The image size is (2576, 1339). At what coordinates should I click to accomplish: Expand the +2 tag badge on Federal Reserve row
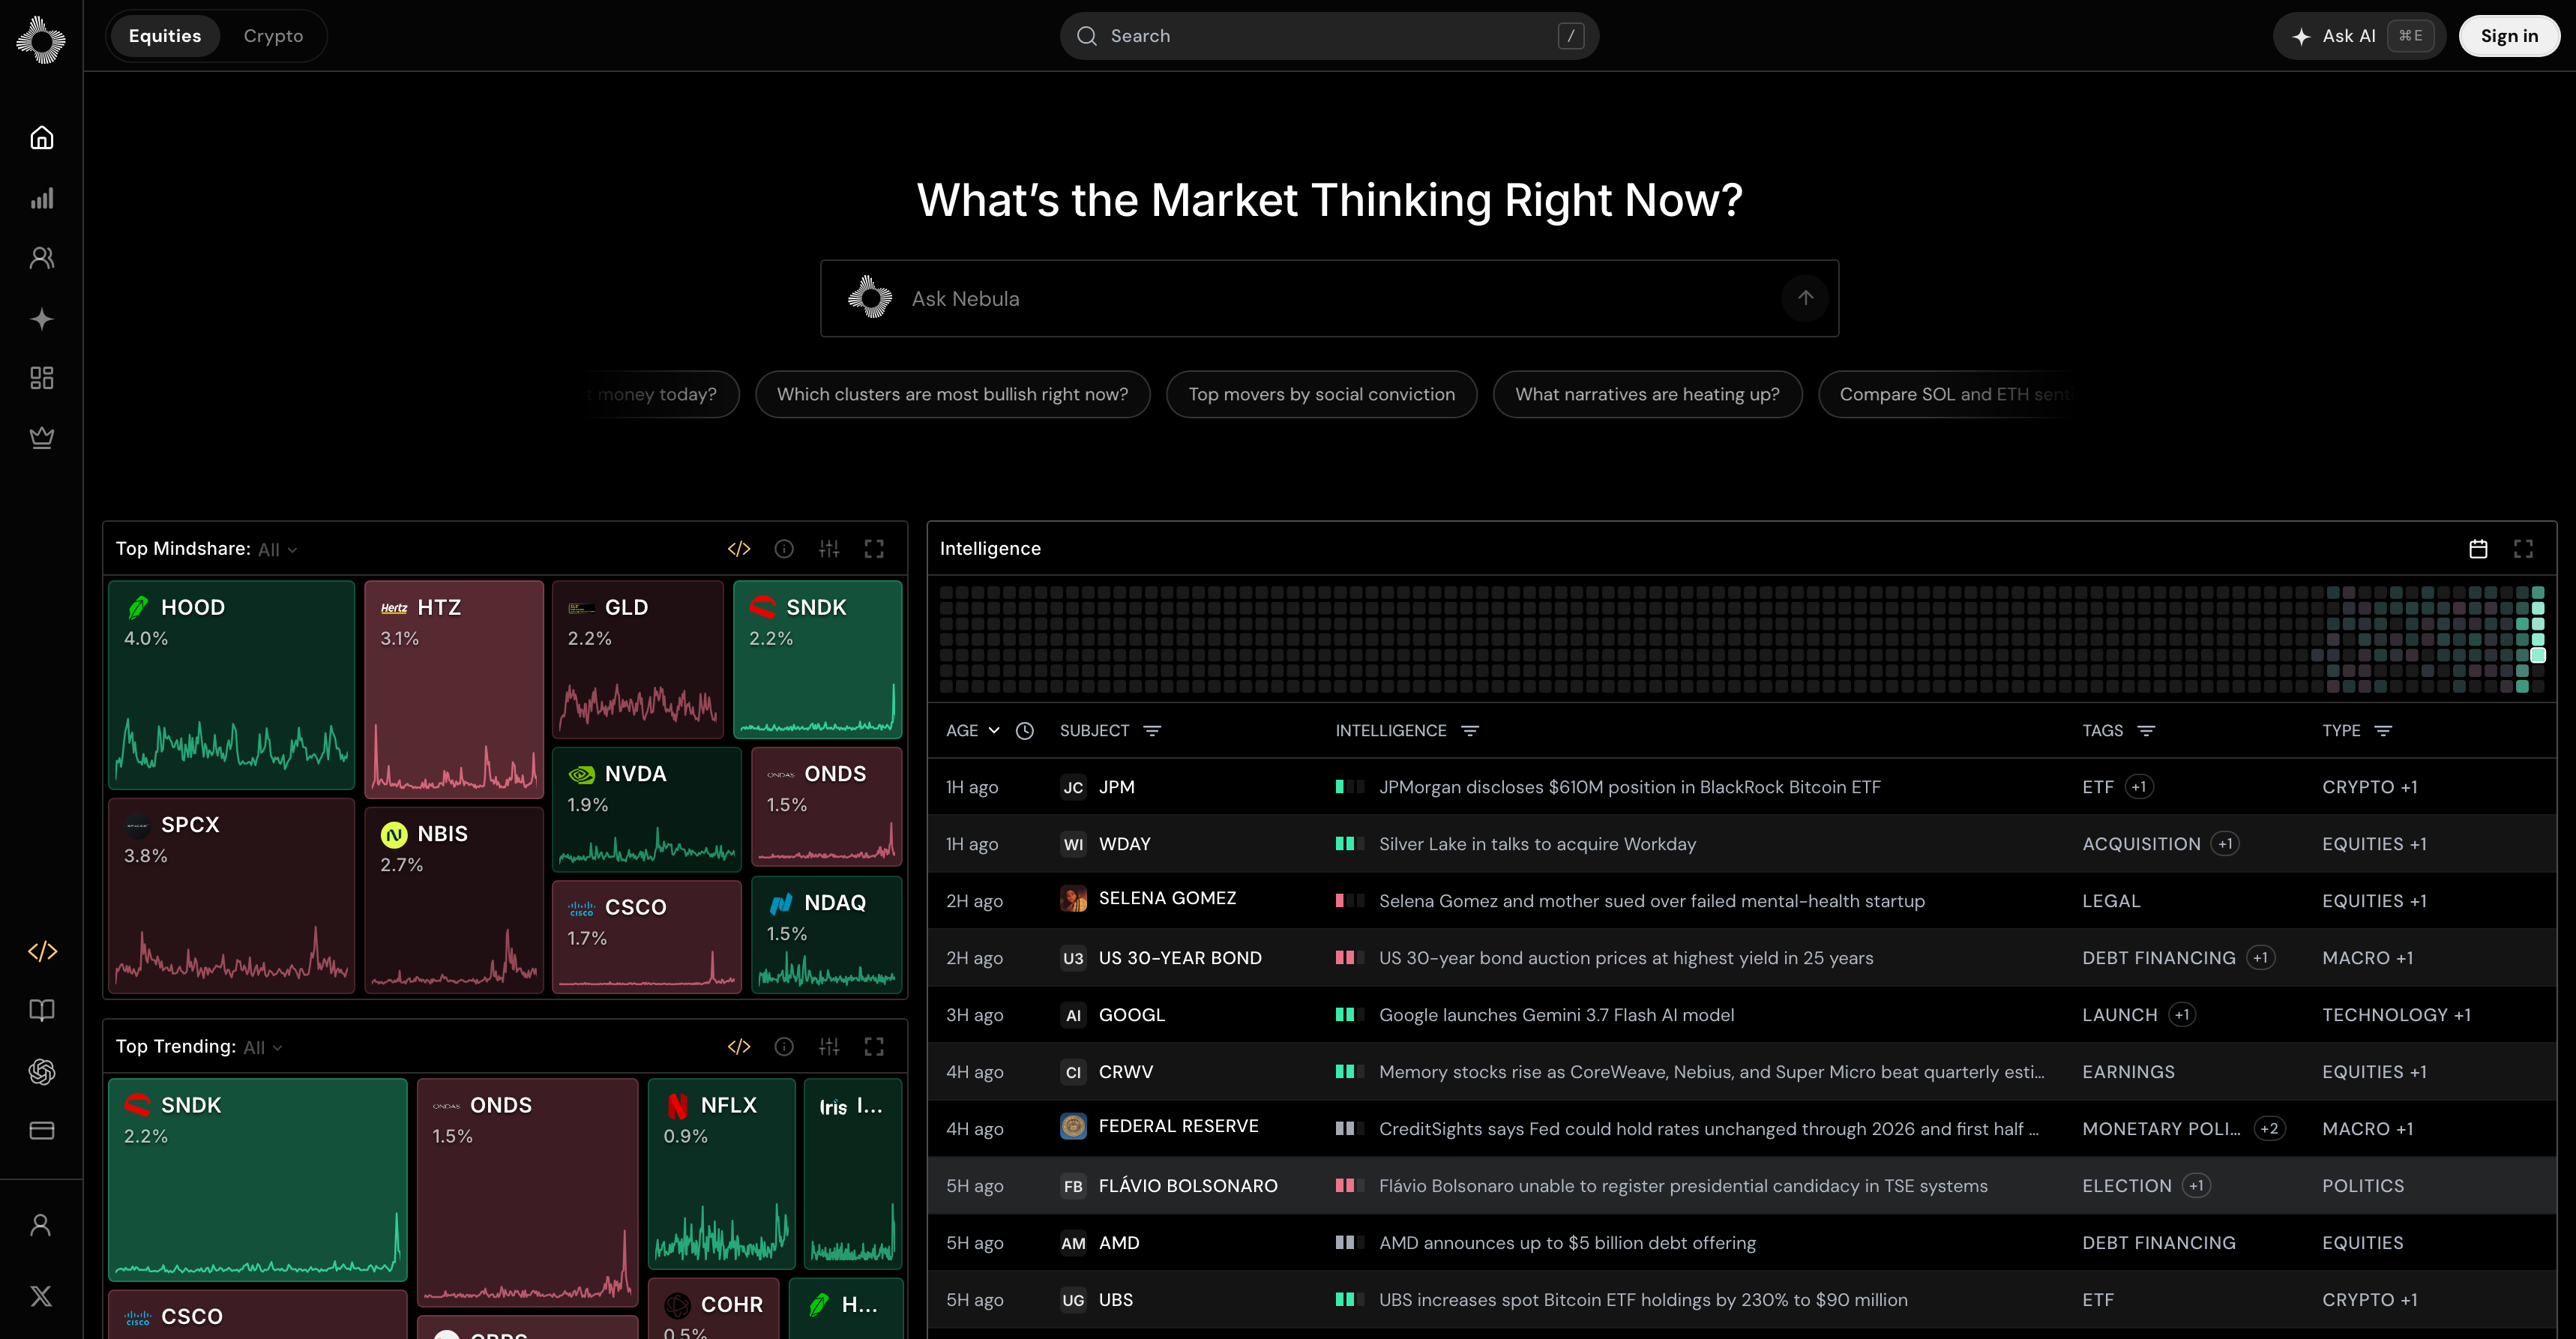[2269, 1129]
